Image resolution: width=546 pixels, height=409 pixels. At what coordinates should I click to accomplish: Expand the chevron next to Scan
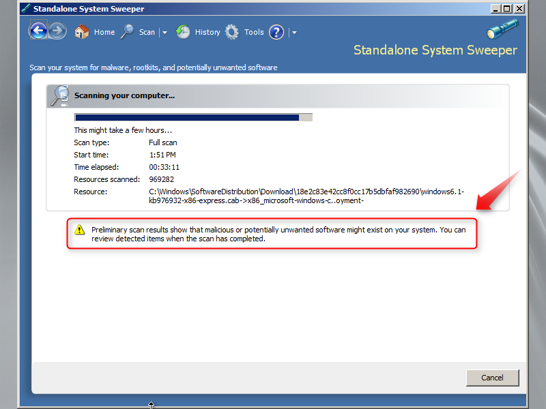(x=164, y=32)
